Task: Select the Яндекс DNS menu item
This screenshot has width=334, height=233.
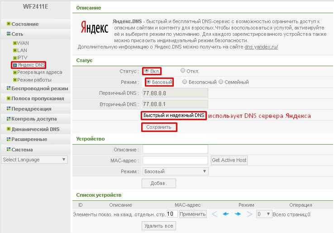Action: [31, 65]
